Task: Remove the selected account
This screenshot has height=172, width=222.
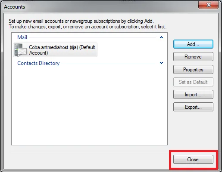Action: pos(193,57)
